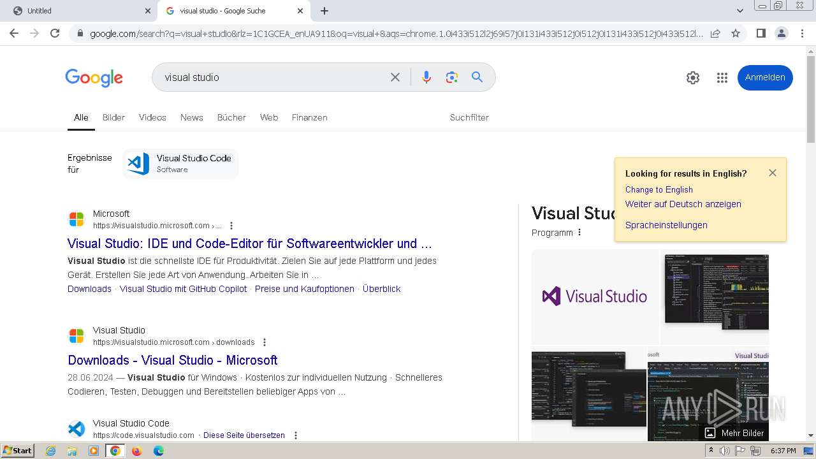816x459 pixels.
Task: Open knowledge panel Programm options menu
Action: [x=579, y=233]
